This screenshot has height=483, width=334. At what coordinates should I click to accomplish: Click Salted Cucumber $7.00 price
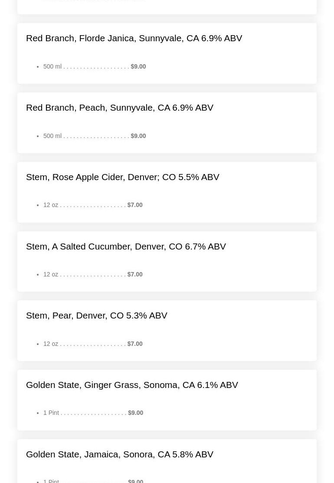click(x=135, y=274)
